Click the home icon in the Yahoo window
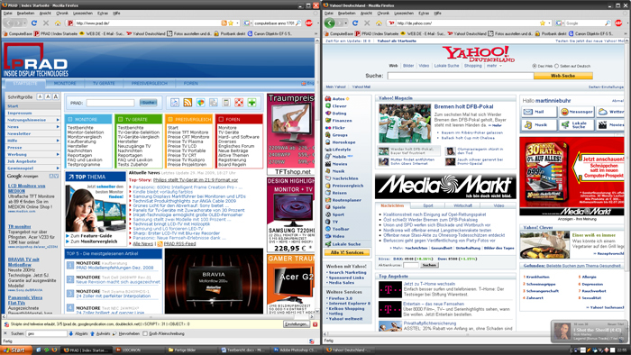The image size is (631, 355). (x=379, y=23)
